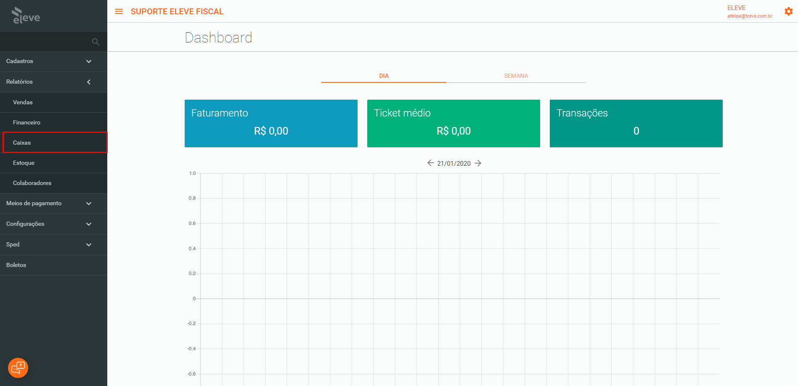Open the orange settings gear

(x=788, y=11)
